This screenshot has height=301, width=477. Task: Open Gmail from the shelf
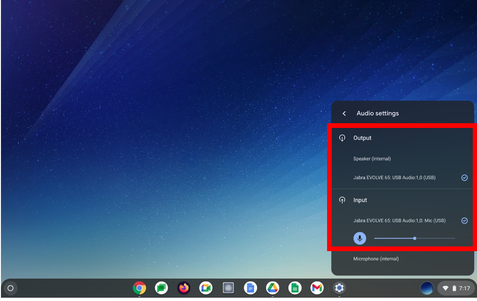click(317, 288)
